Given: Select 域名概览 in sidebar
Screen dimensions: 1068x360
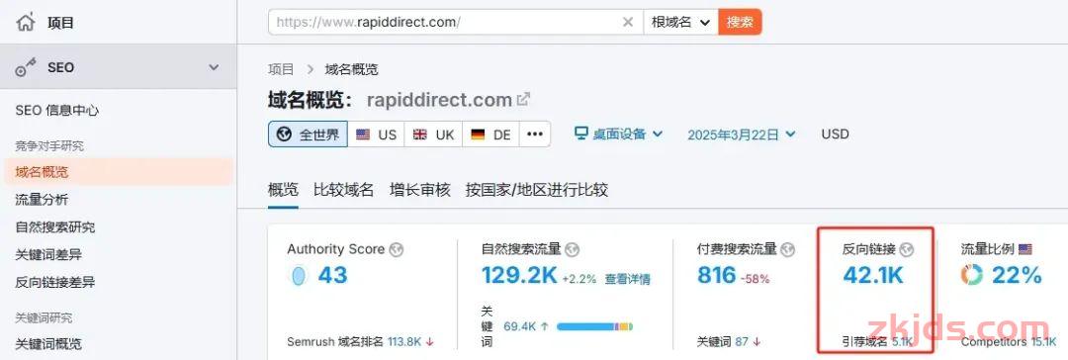Looking at the screenshot, I should point(119,172).
